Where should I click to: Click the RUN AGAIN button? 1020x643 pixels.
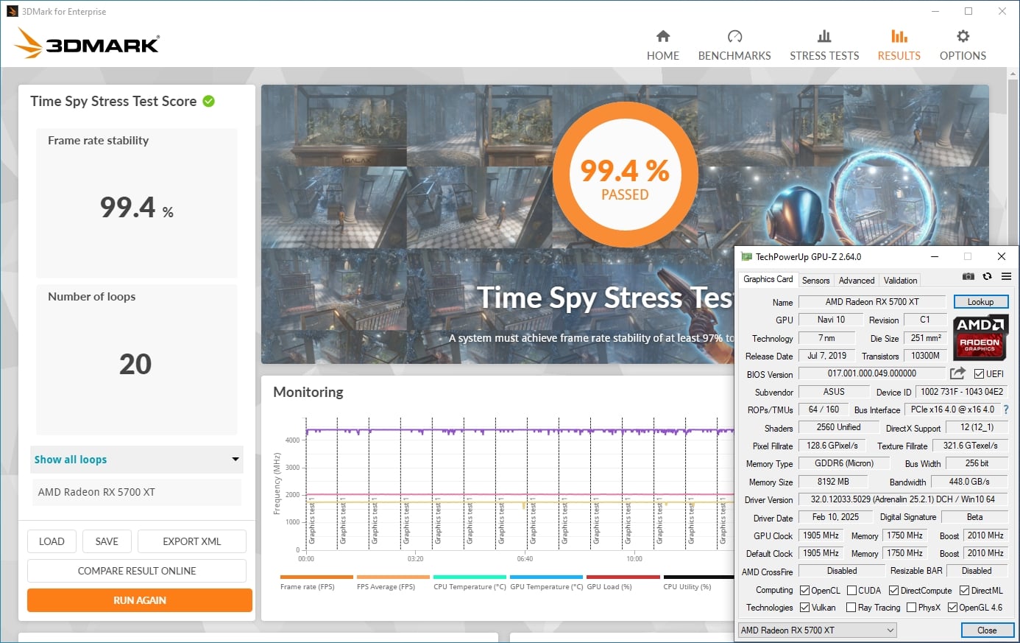pos(140,600)
